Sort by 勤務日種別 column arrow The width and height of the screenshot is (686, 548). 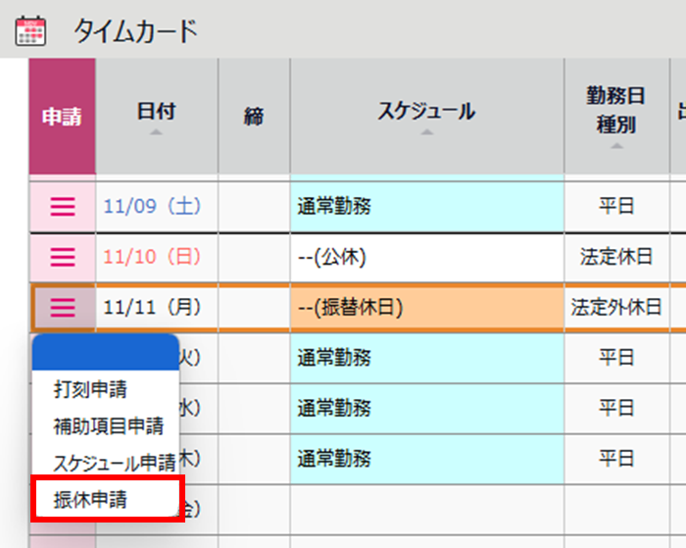(616, 146)
